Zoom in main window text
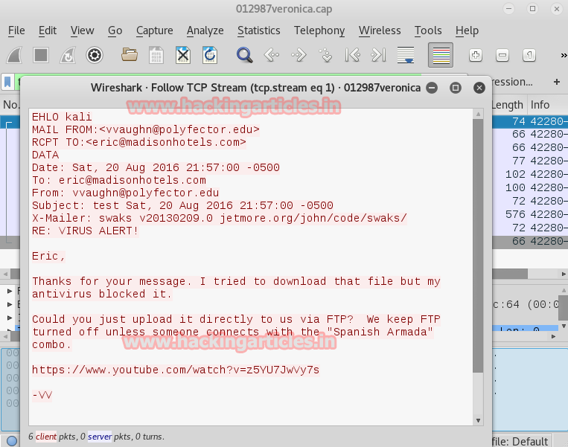The height and width of the screenshot is (447, 568). [475, 55]
